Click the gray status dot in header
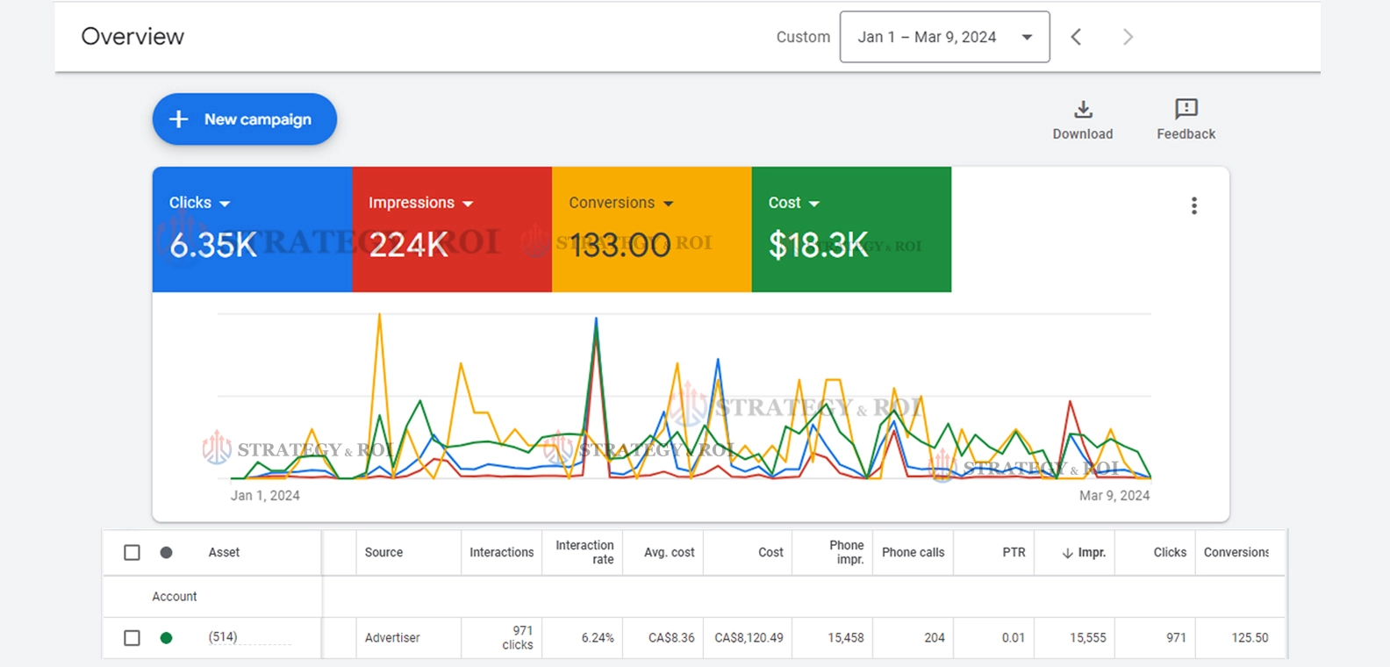Viewport: 1390px width, 667px height. point(166,553)
